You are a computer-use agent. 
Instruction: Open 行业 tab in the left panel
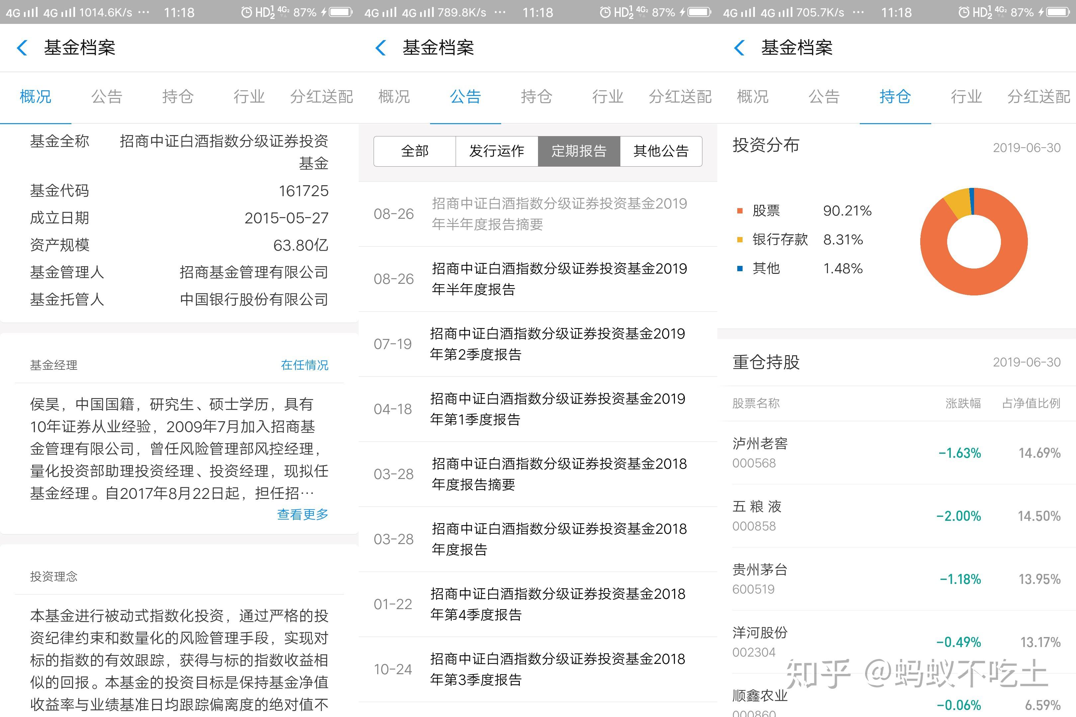click(250, 97)
